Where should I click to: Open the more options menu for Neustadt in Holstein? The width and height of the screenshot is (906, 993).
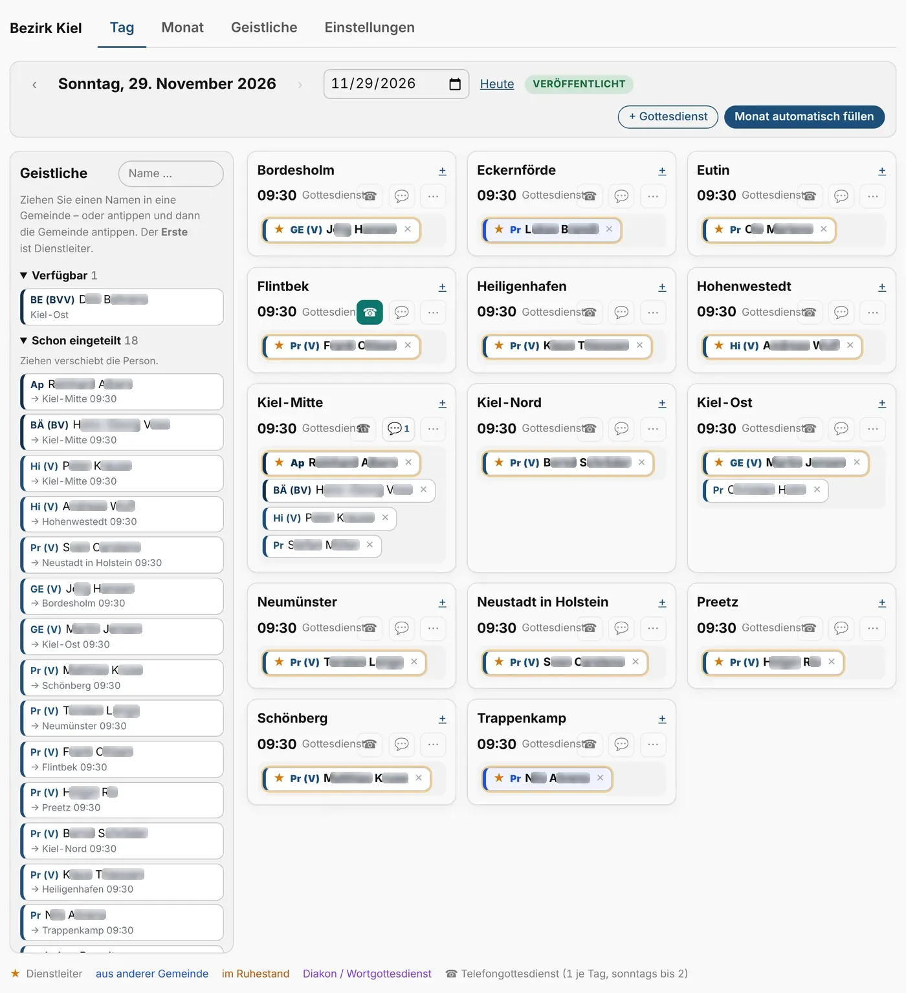[653, 627]
